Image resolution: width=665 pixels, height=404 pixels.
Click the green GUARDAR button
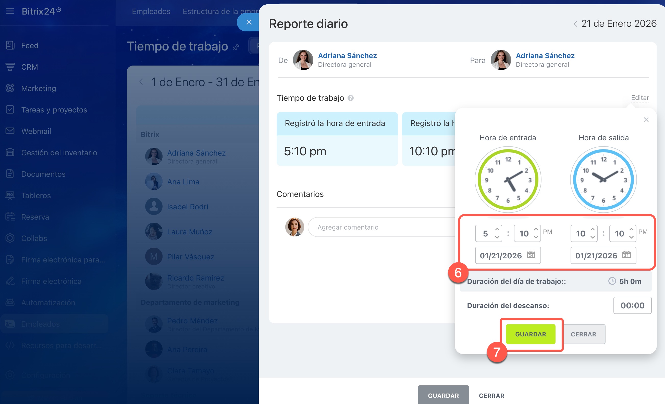point(530,334)
